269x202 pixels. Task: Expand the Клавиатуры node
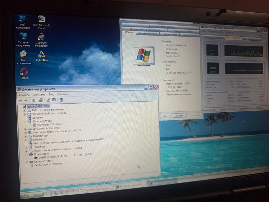(26, 136)
